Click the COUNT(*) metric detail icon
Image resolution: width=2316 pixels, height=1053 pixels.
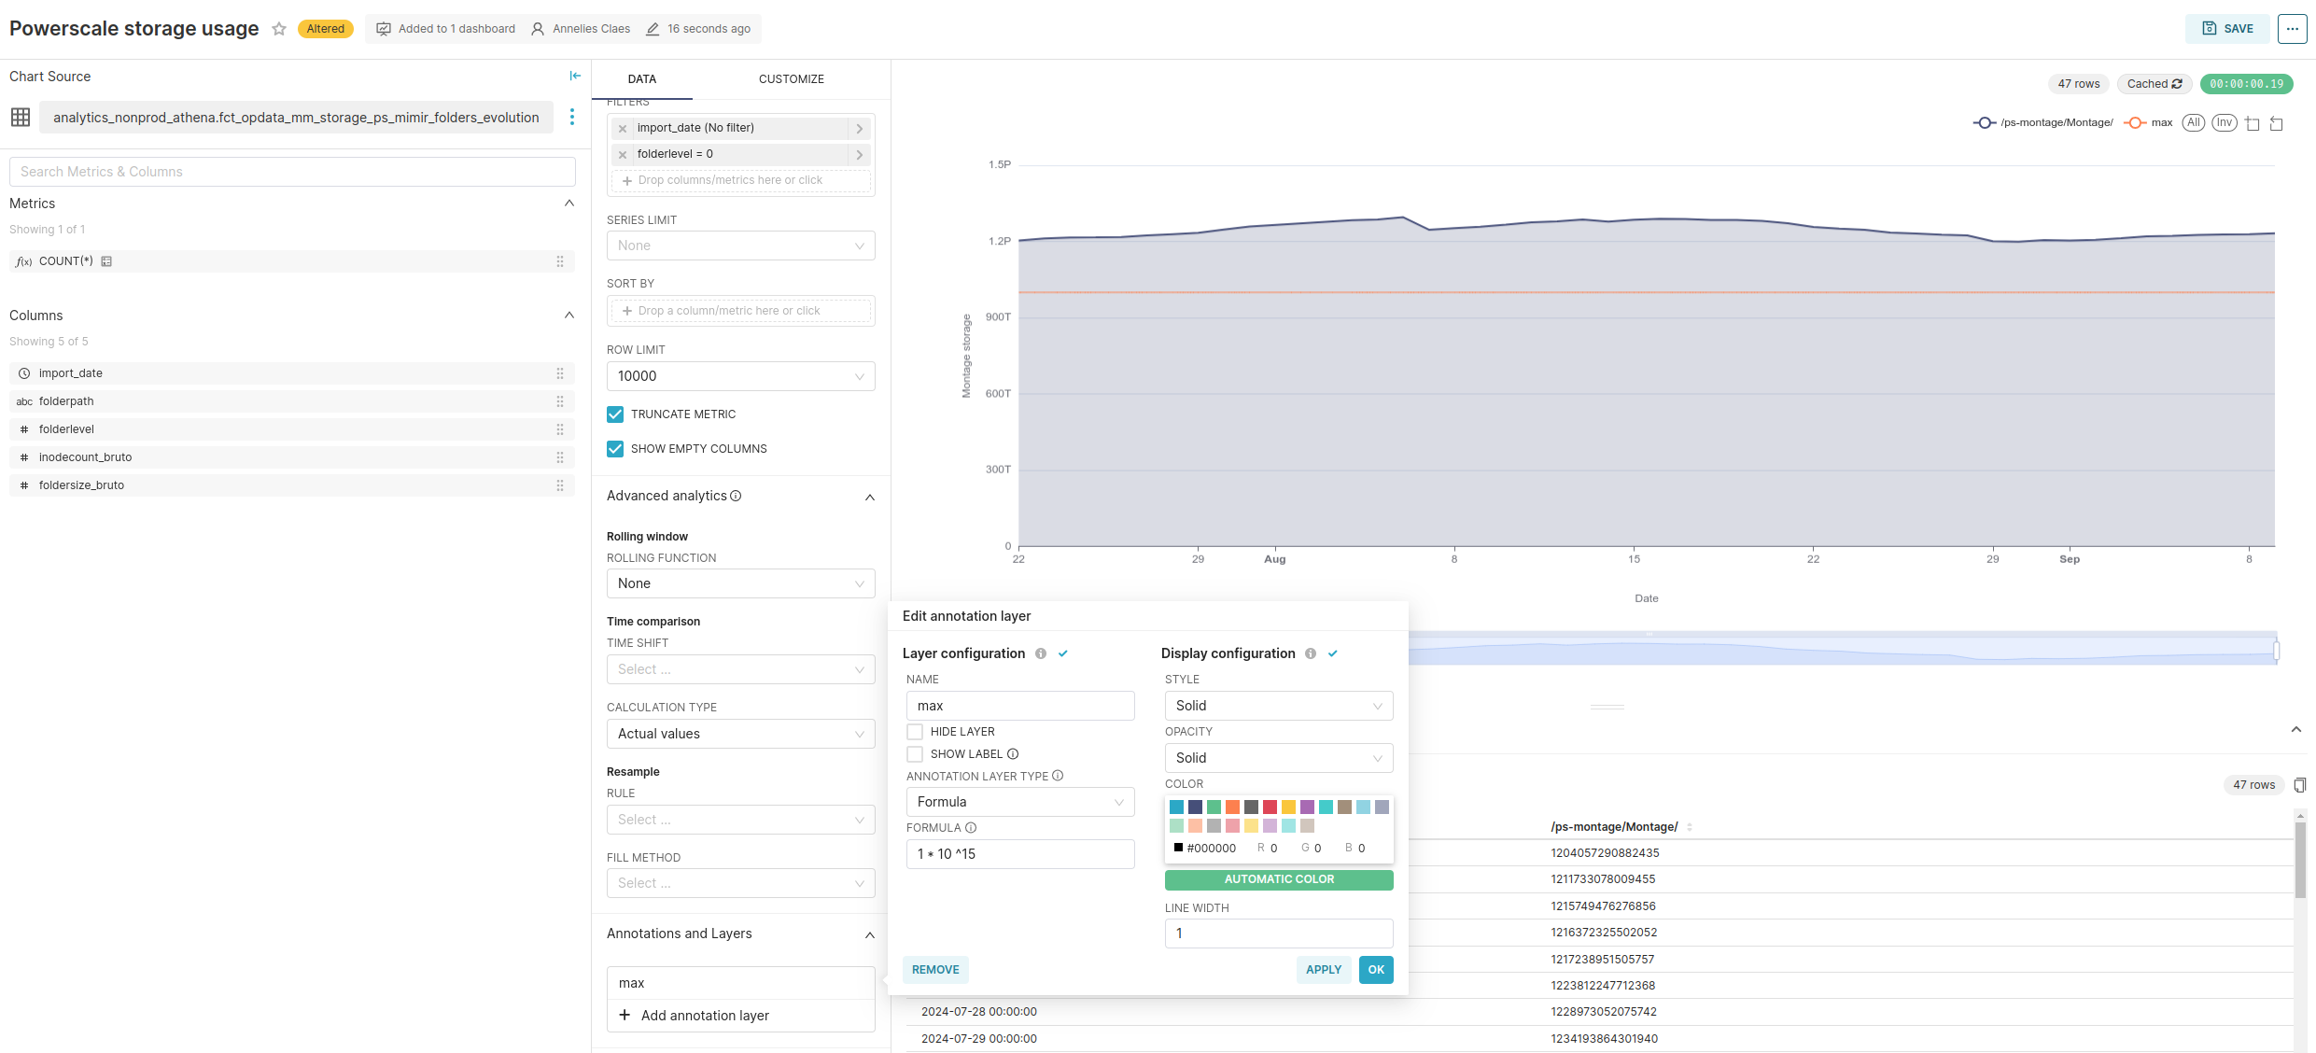(x=106, y=261)
